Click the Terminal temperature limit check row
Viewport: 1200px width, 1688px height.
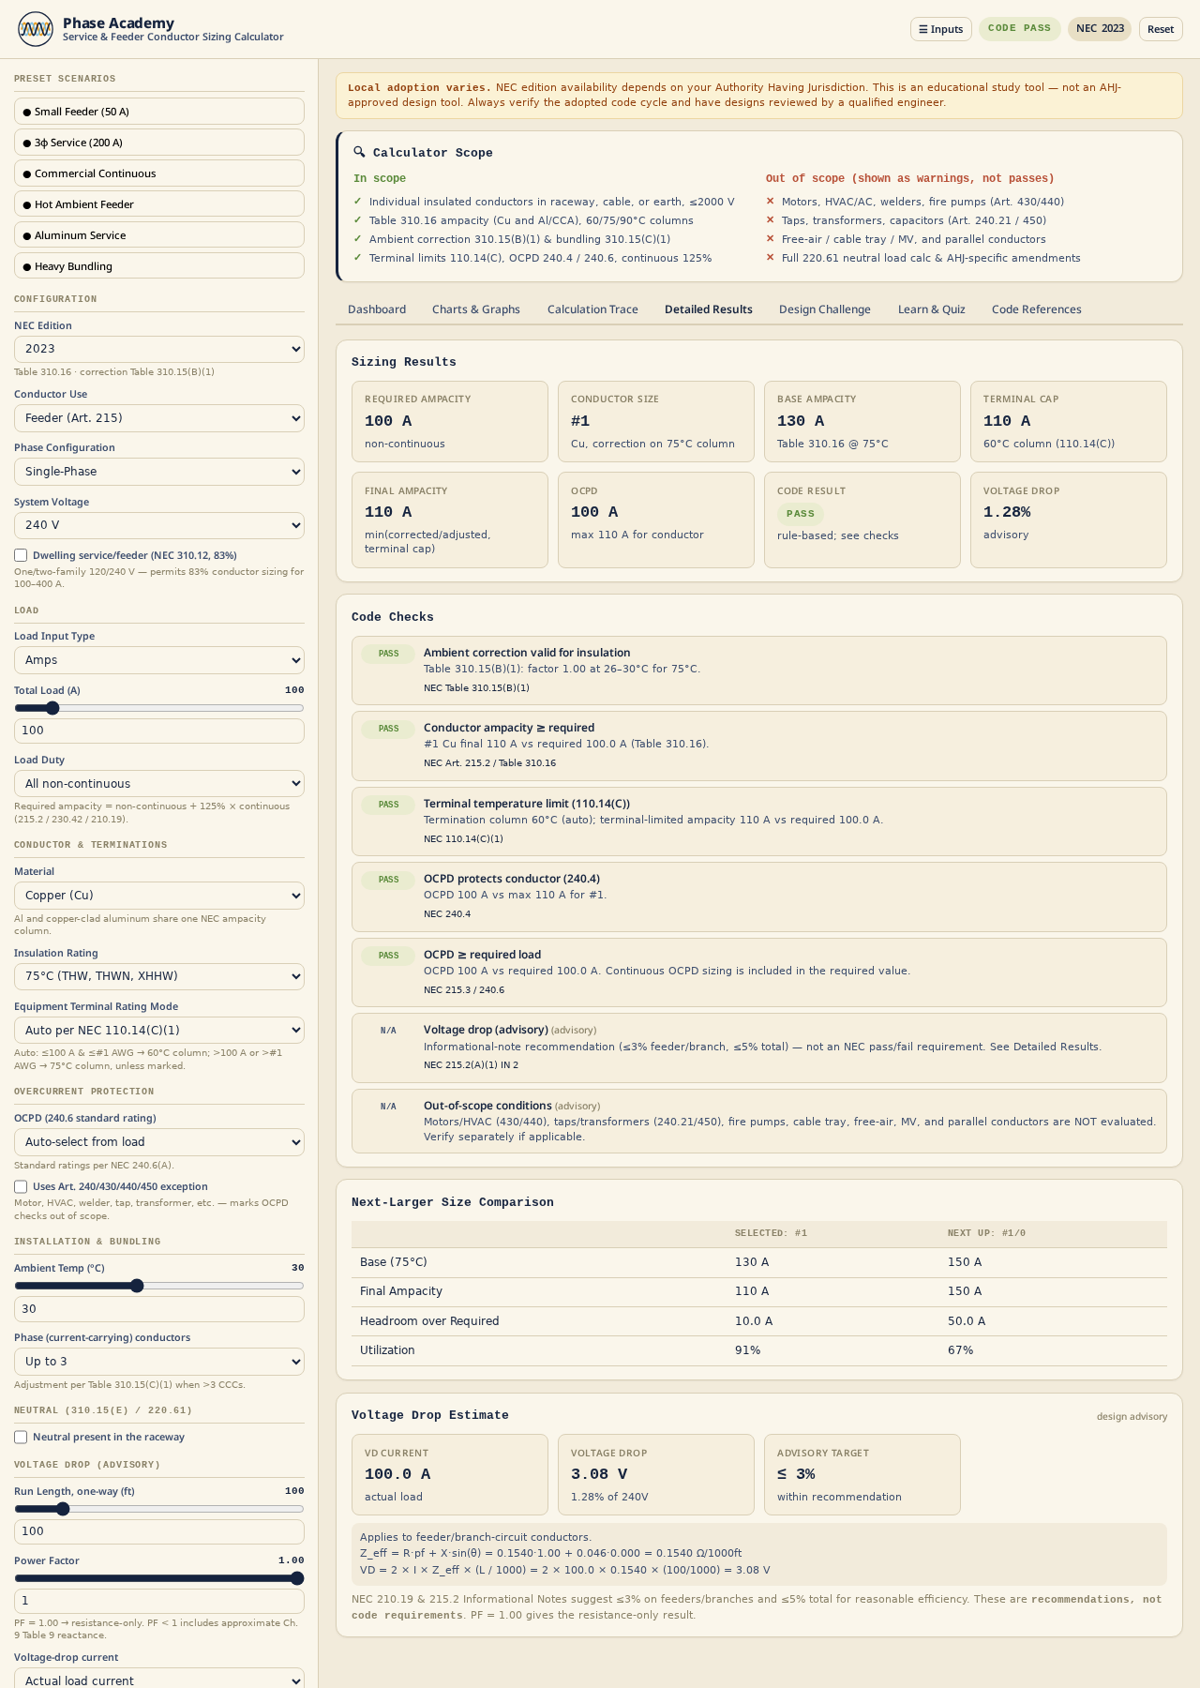tap(759, 821)
